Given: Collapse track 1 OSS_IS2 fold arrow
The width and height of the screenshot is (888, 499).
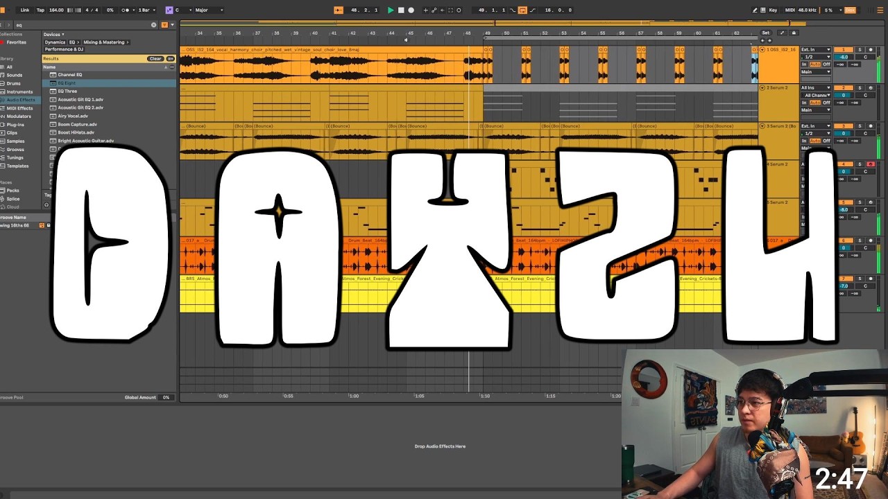Looking at the screenshot, I should click(762, 50).
